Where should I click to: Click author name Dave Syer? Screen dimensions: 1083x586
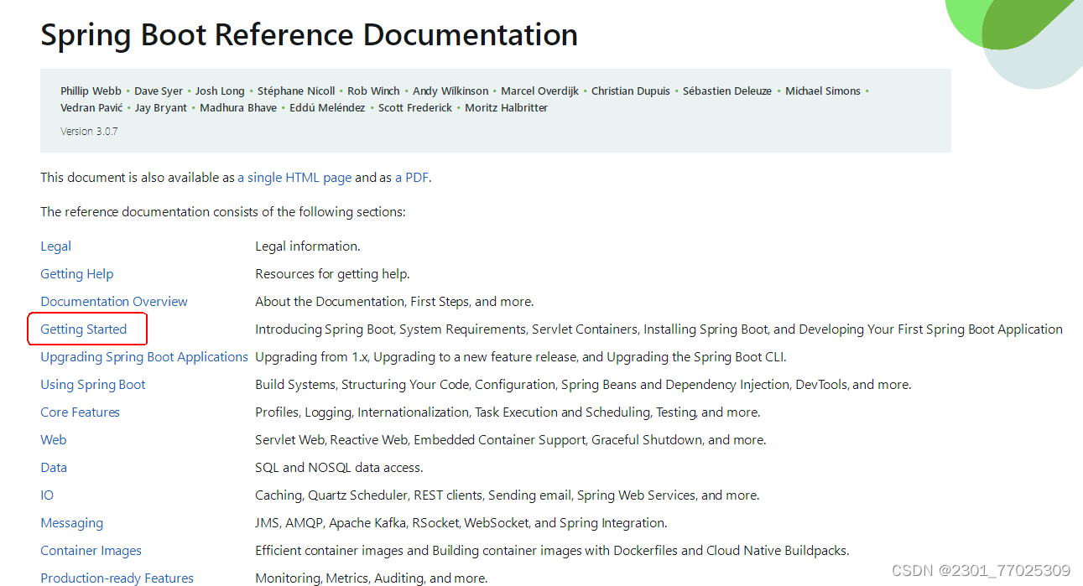(159, 91)
